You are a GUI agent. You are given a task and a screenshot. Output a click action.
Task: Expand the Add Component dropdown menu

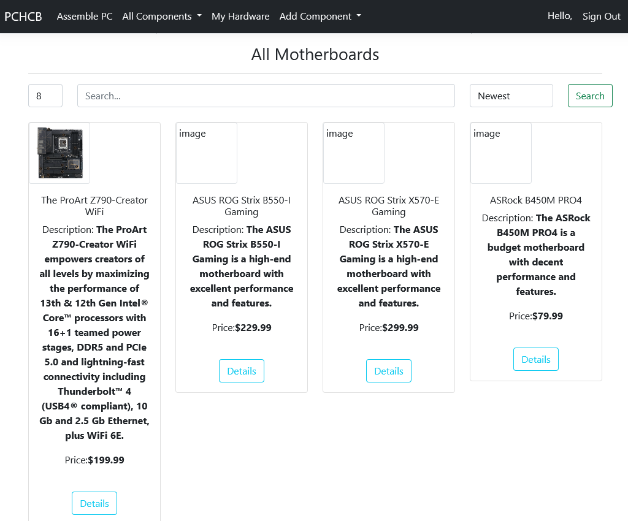[x=320, y=17]
